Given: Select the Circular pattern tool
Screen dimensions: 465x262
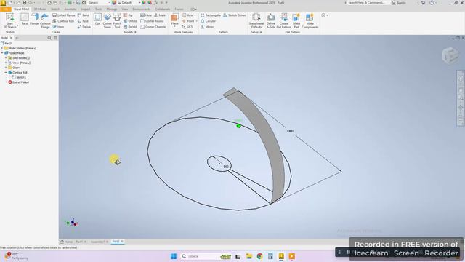Looking at the screenshot, I should 208,21.
